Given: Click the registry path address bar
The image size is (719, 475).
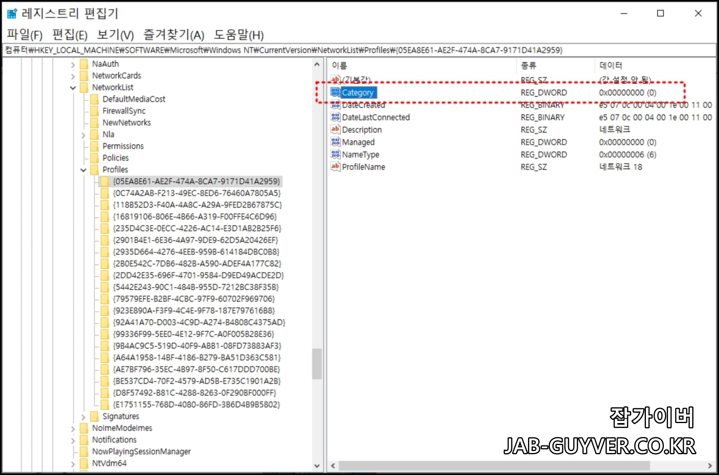Looking at the screenshot, I should [359, 50].
